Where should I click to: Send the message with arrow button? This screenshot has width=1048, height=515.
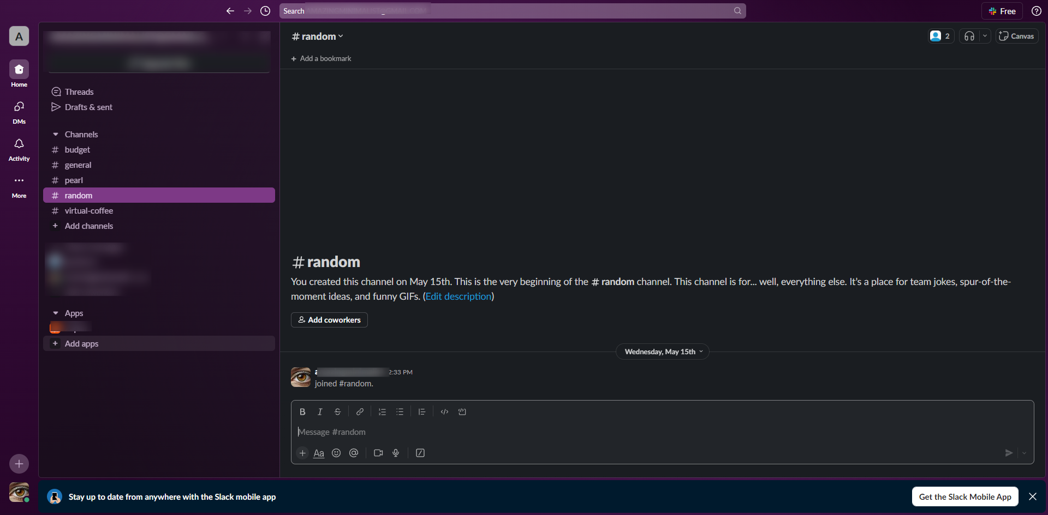click(x=1009, y=453)
